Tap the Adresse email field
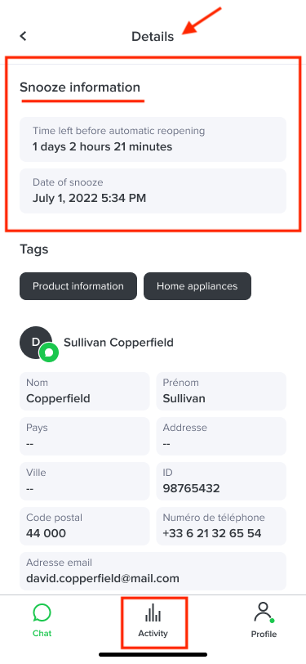Viewport: 306px width, 664px height. 153,571
